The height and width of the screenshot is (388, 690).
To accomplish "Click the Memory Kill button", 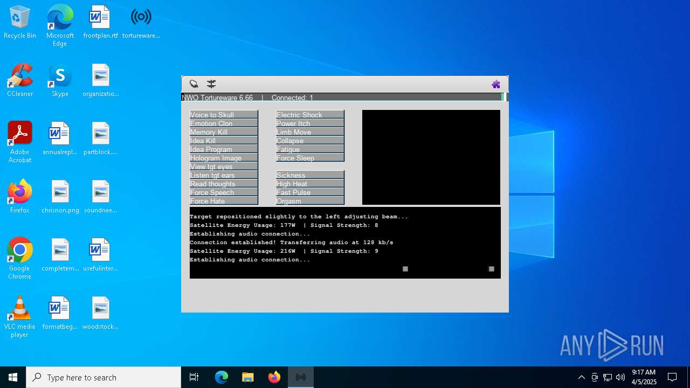I will tap(224, 131).
